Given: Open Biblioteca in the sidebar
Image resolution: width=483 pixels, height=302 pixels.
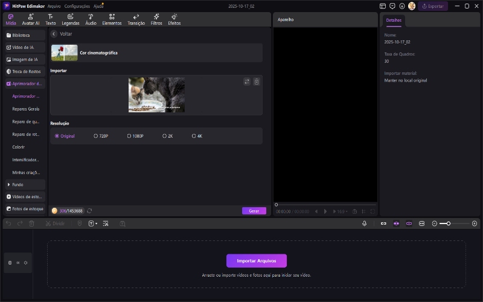Looking at the screenshot, I should pyautogui.click(x=25, y=35).
